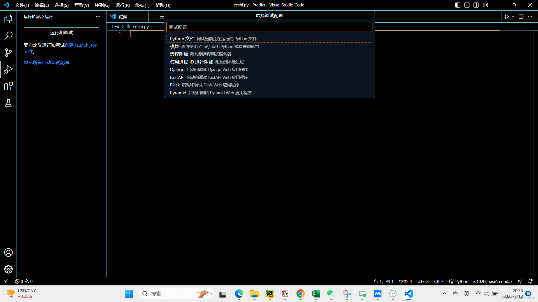Switch to the 欢迎 tab
The height and width of the screenshot is (302, 538).
[x=122, y=17]
